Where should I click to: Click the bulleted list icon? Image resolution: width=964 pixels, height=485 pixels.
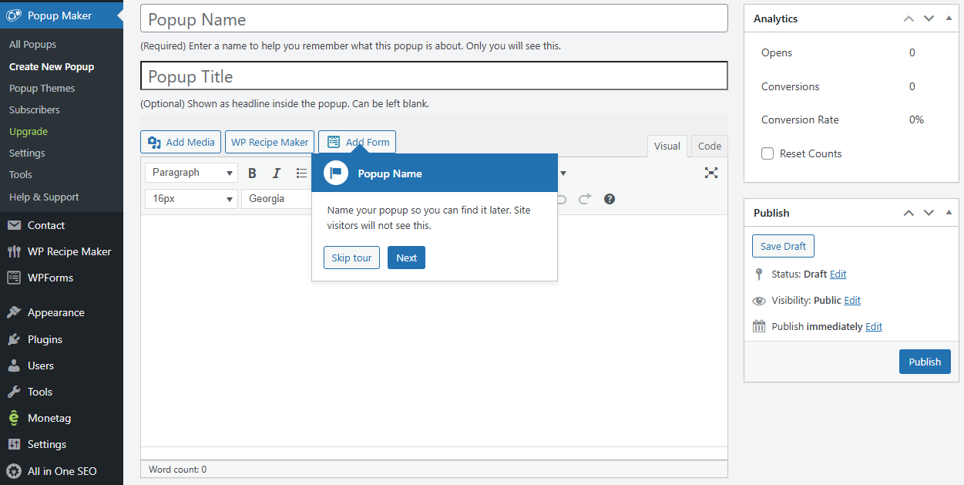(301, 173)
